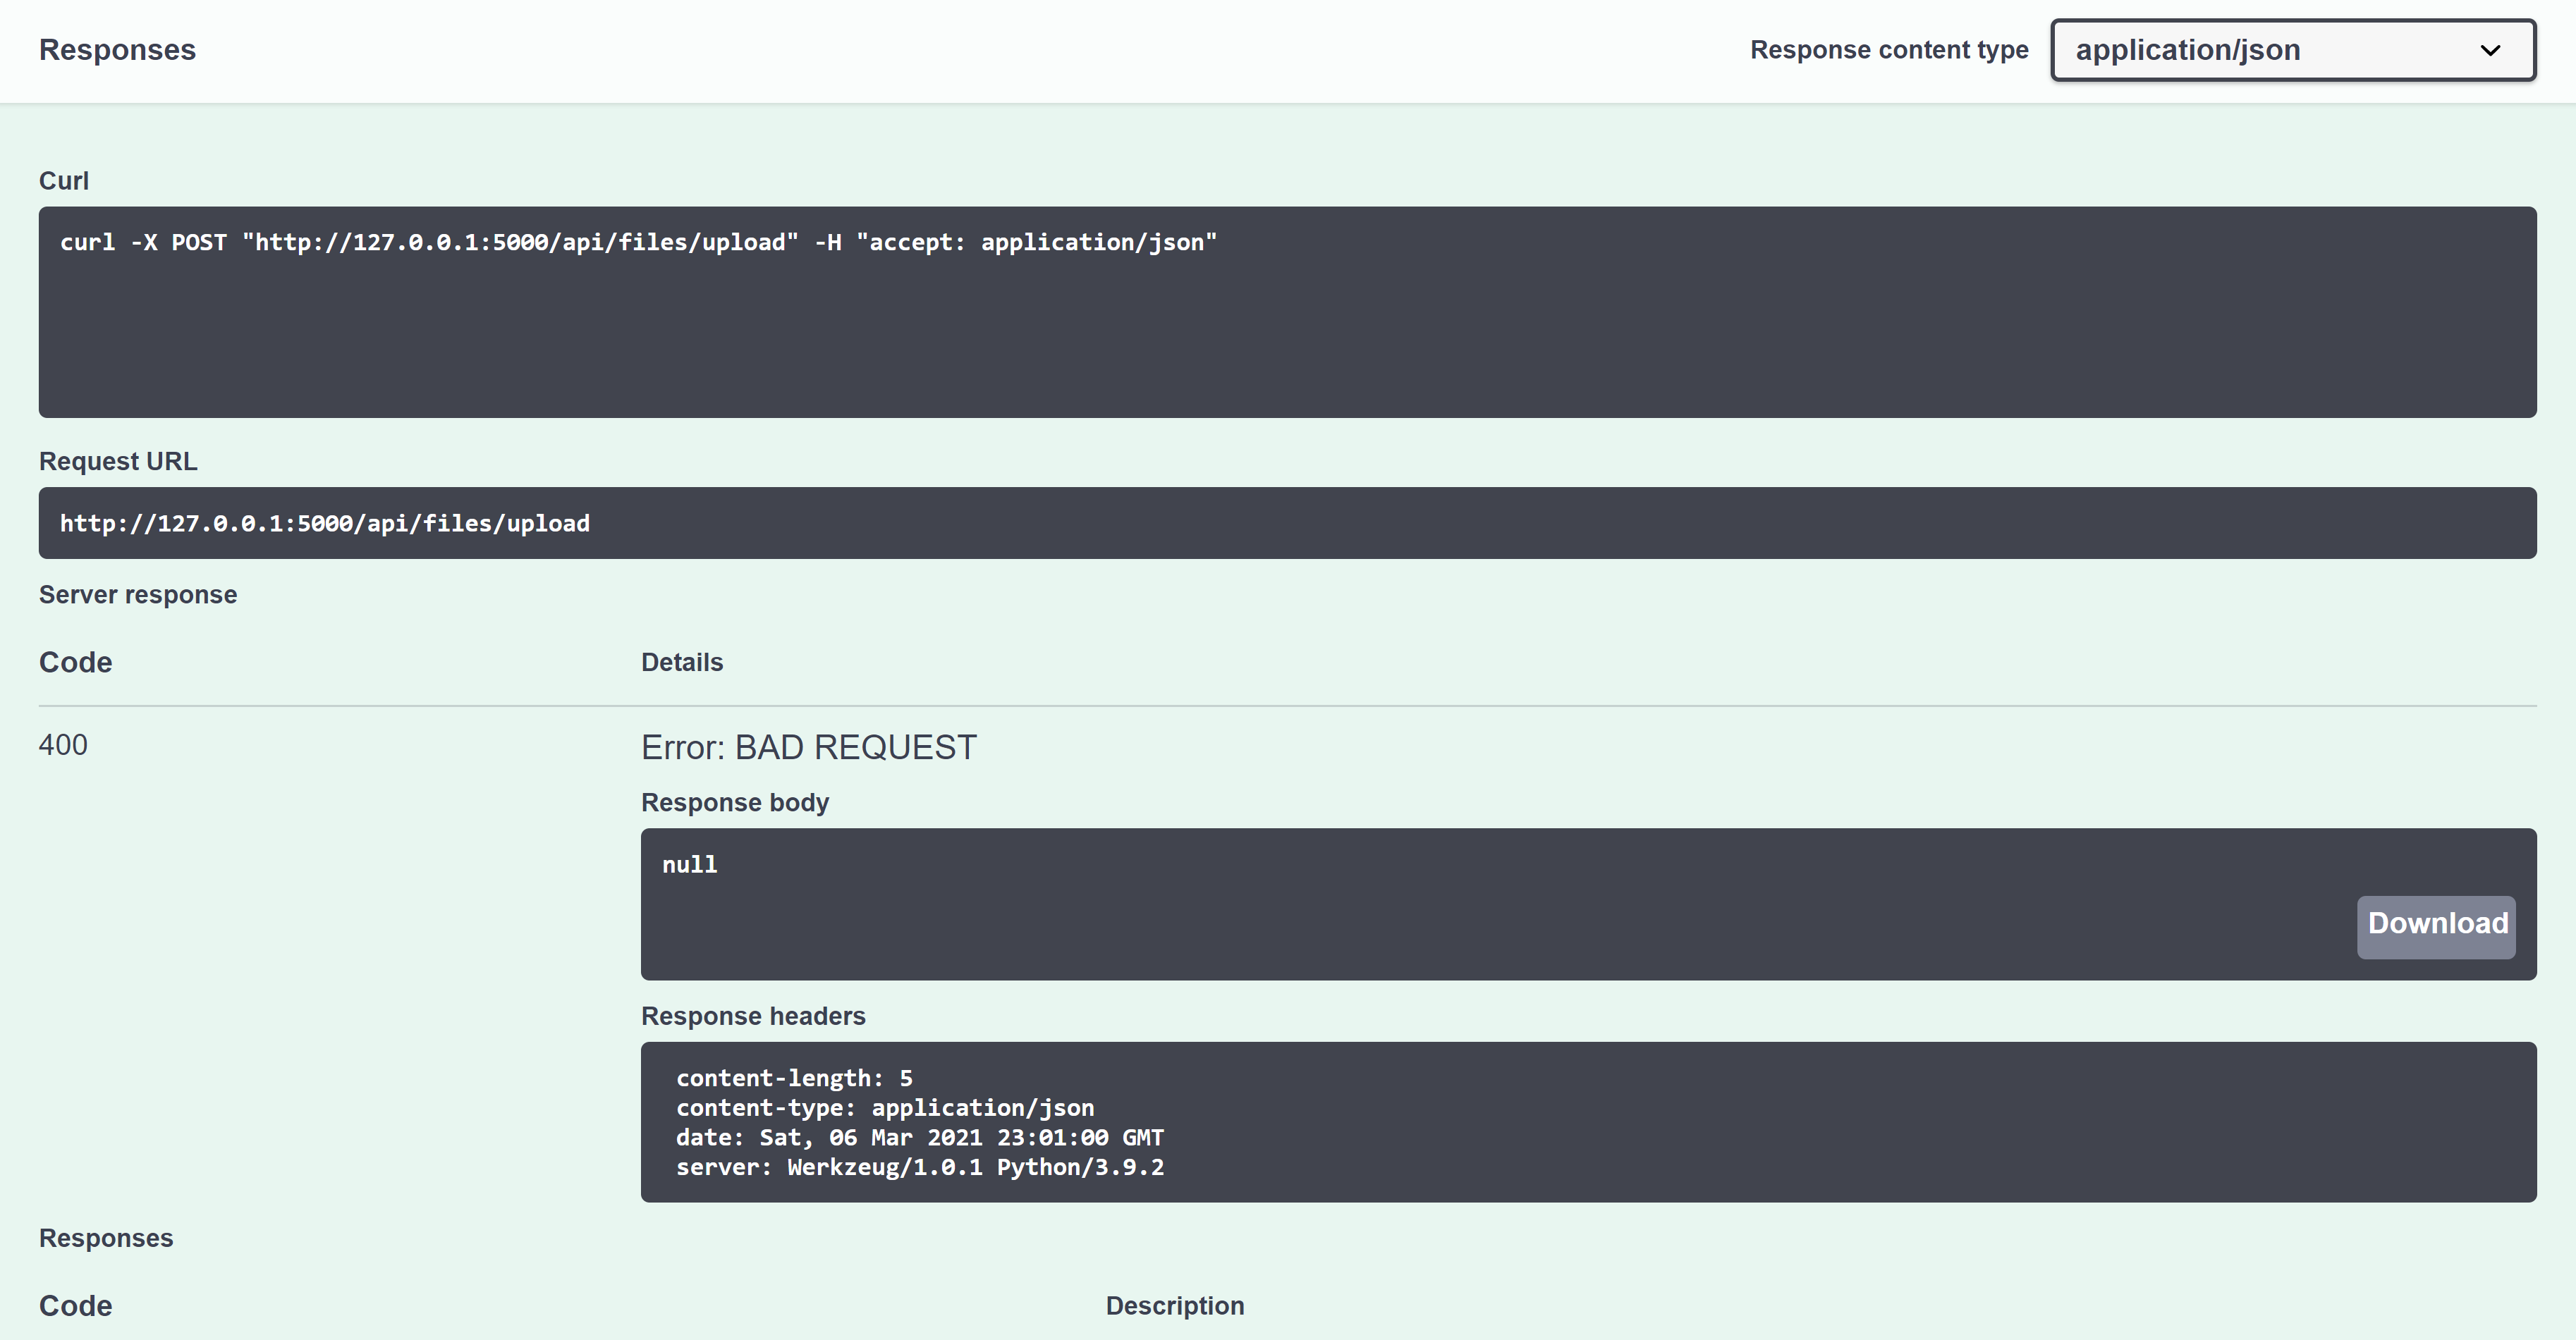Click the server Werkzeug header line
The width and height of the screenshot is (2576, 1340).
919,1167
